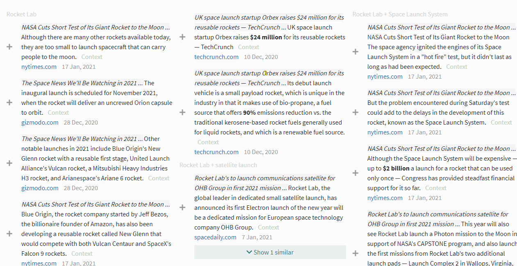
Task: Click the bold '$24 million' text
Action: [x=266, y=37]
